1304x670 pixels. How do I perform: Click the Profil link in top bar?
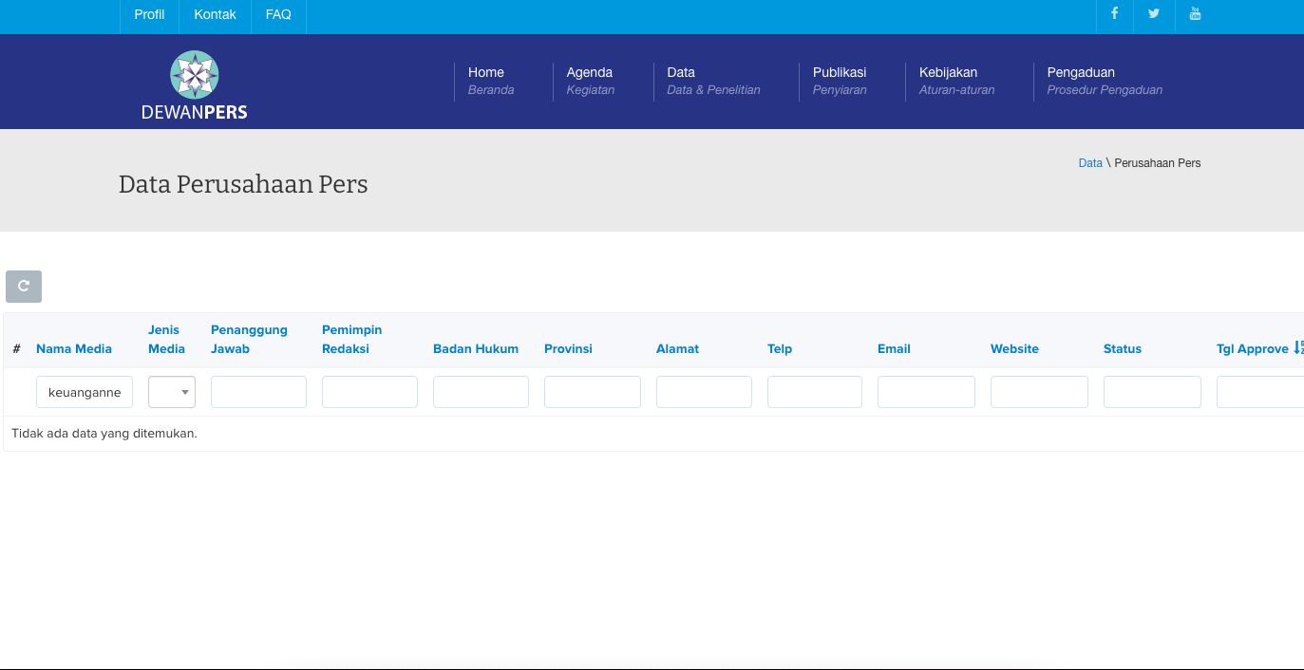(149, 14)
